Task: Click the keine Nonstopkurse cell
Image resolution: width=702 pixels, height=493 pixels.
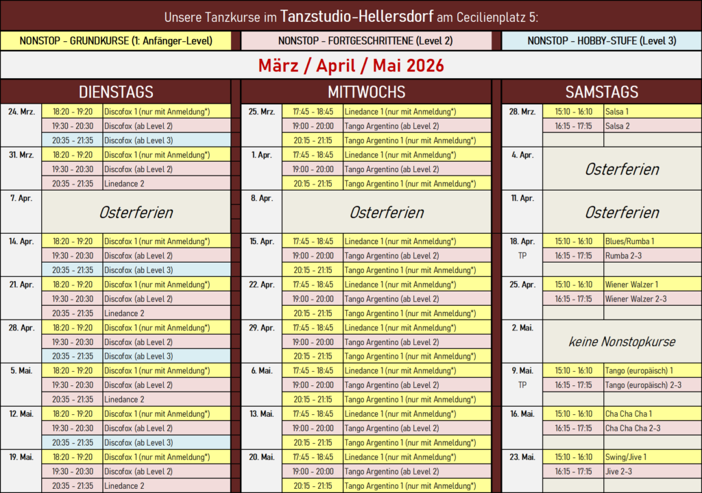Action: coord(622,341)
